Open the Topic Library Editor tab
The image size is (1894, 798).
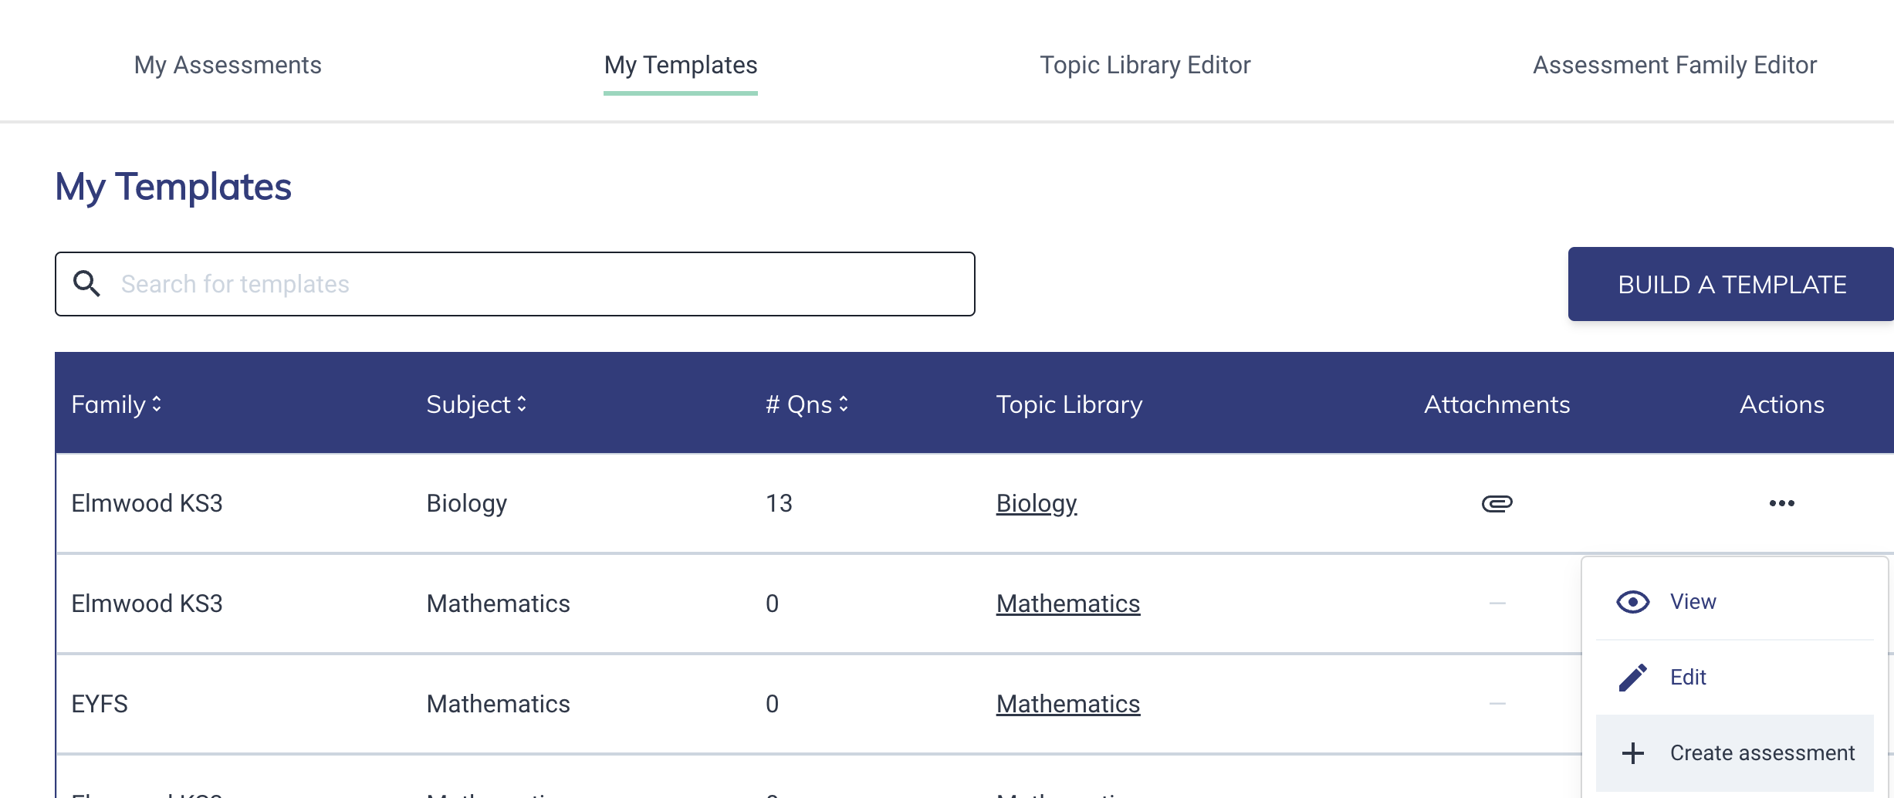pos(1145,65)
